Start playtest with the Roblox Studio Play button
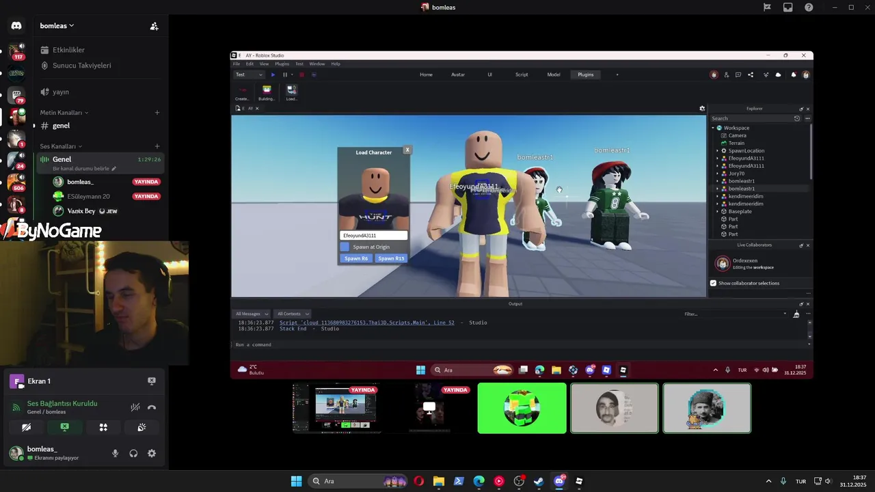The image size is (875, 492). [273, 74]
